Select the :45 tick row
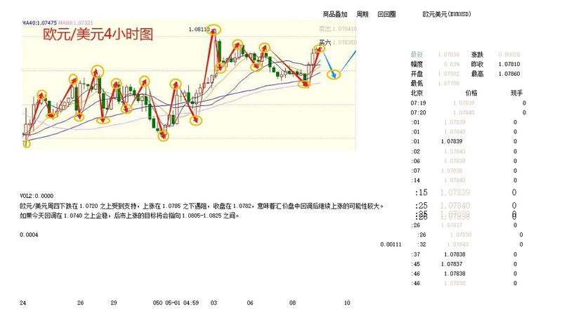Image resolution: width=562 pixels, height=330 pixels. click(464, 264)
